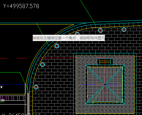
Task: Click the X coordinate label at the bottom
Action: [21, 114]
